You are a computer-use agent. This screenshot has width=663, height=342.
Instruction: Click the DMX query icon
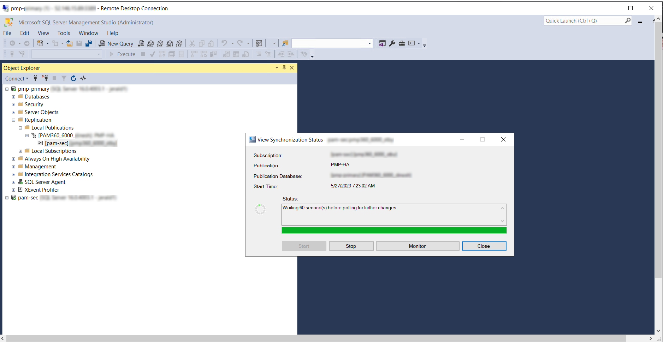160,43
